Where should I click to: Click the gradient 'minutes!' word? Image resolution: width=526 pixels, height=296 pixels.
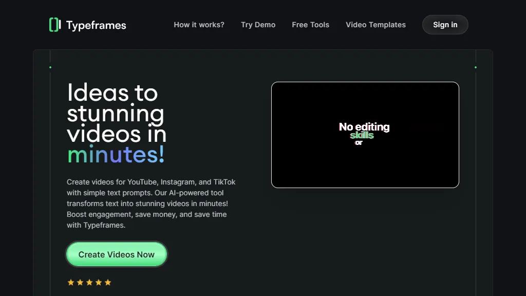(x=116, y=155)
